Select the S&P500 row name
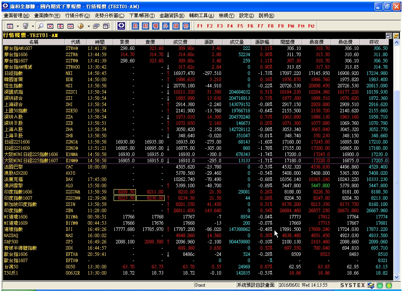The width and height of the screenshot is (403, 291). [x=11, y=242]
